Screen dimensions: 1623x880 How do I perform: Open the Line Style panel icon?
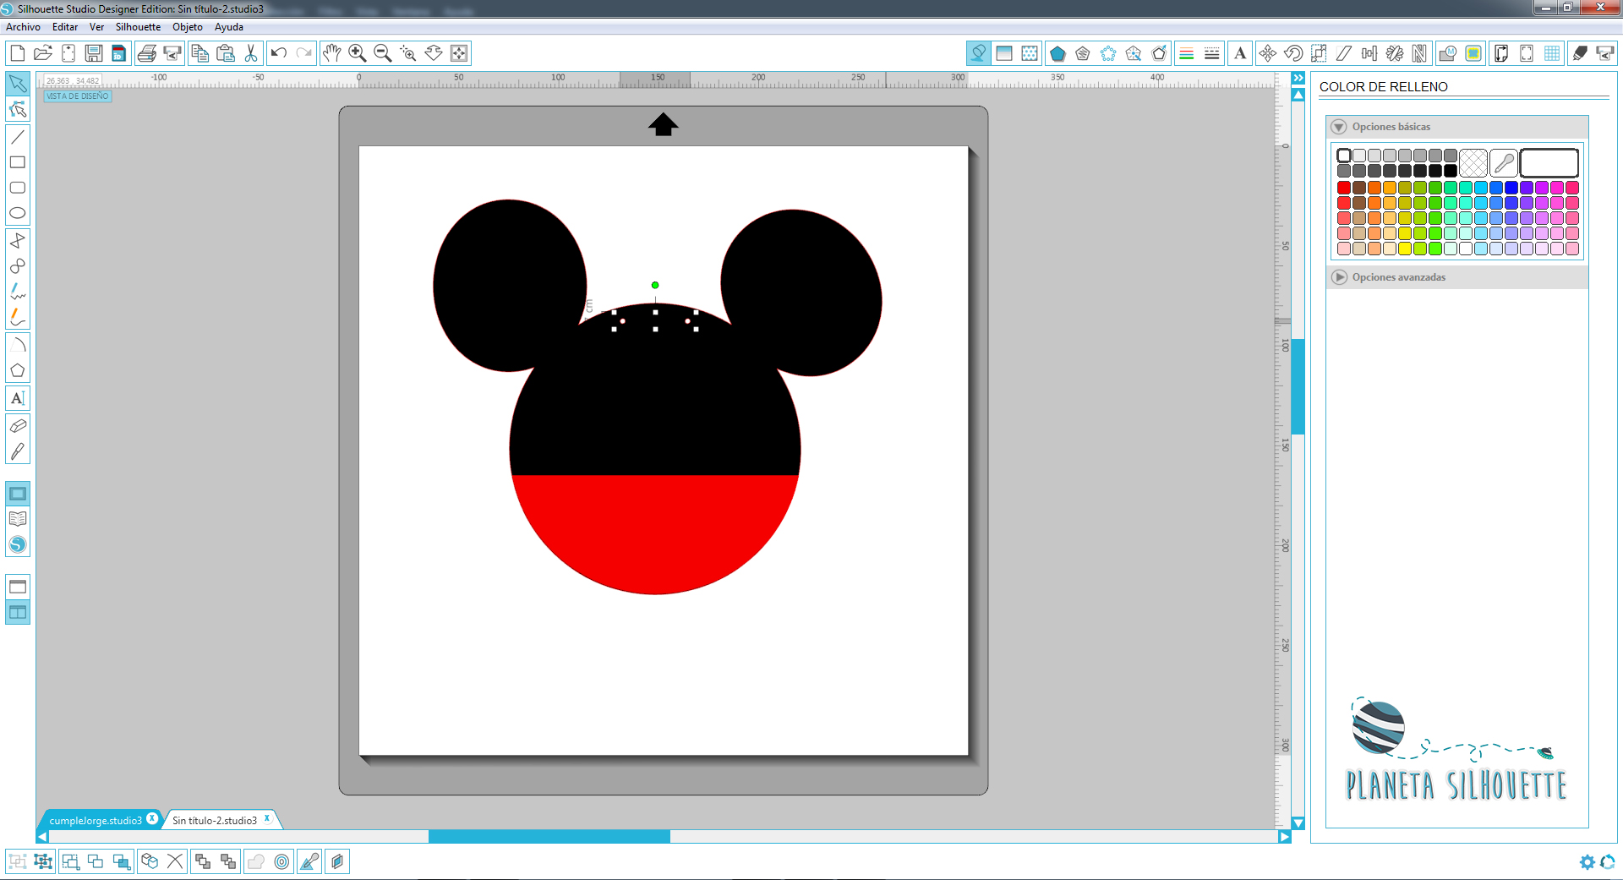[1211, 52]
